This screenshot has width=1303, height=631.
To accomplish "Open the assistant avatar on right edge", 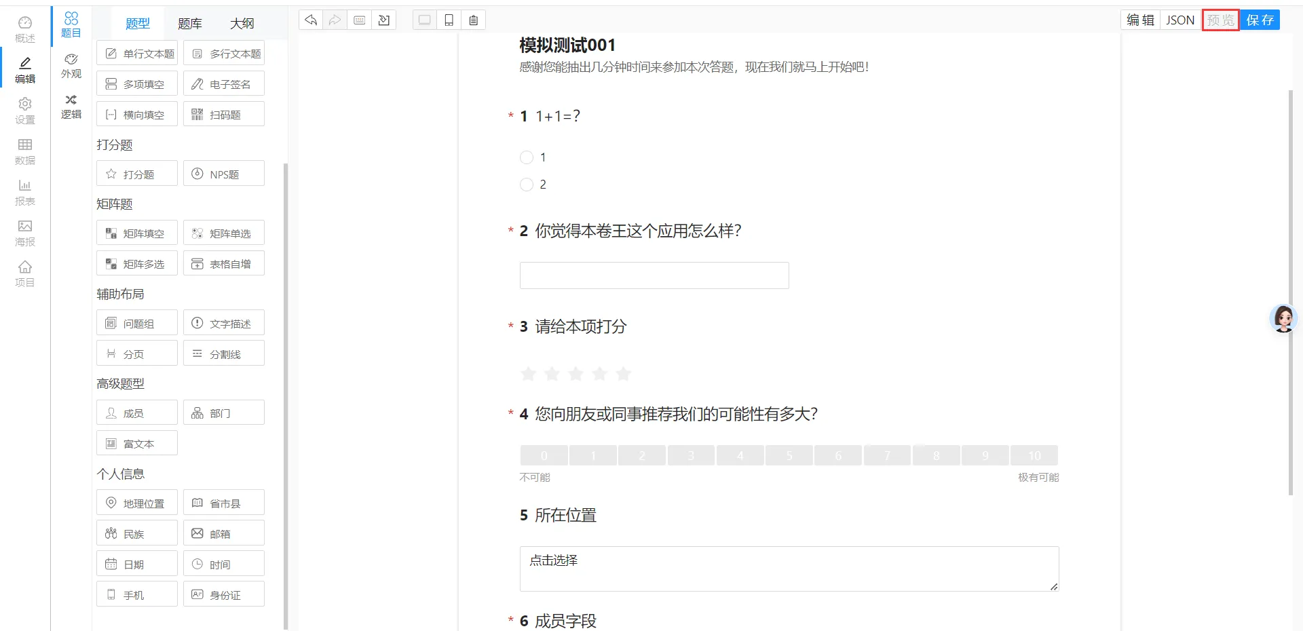I will (x=1283, y=318).
